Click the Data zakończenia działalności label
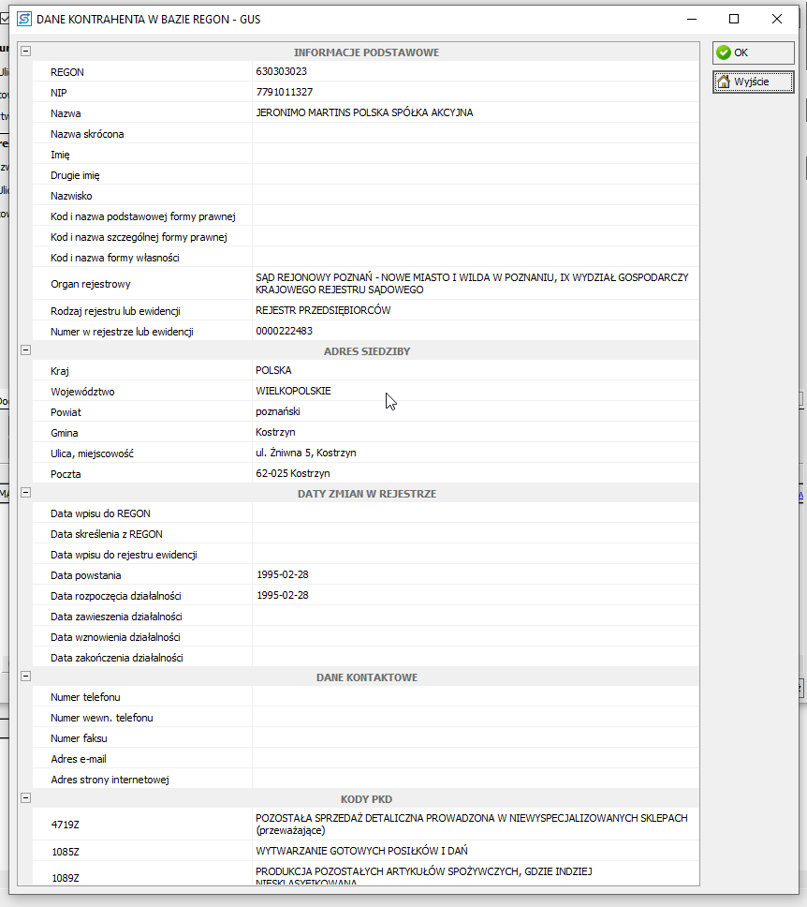Viewport: 807px width, 907px height. point(117,658)
